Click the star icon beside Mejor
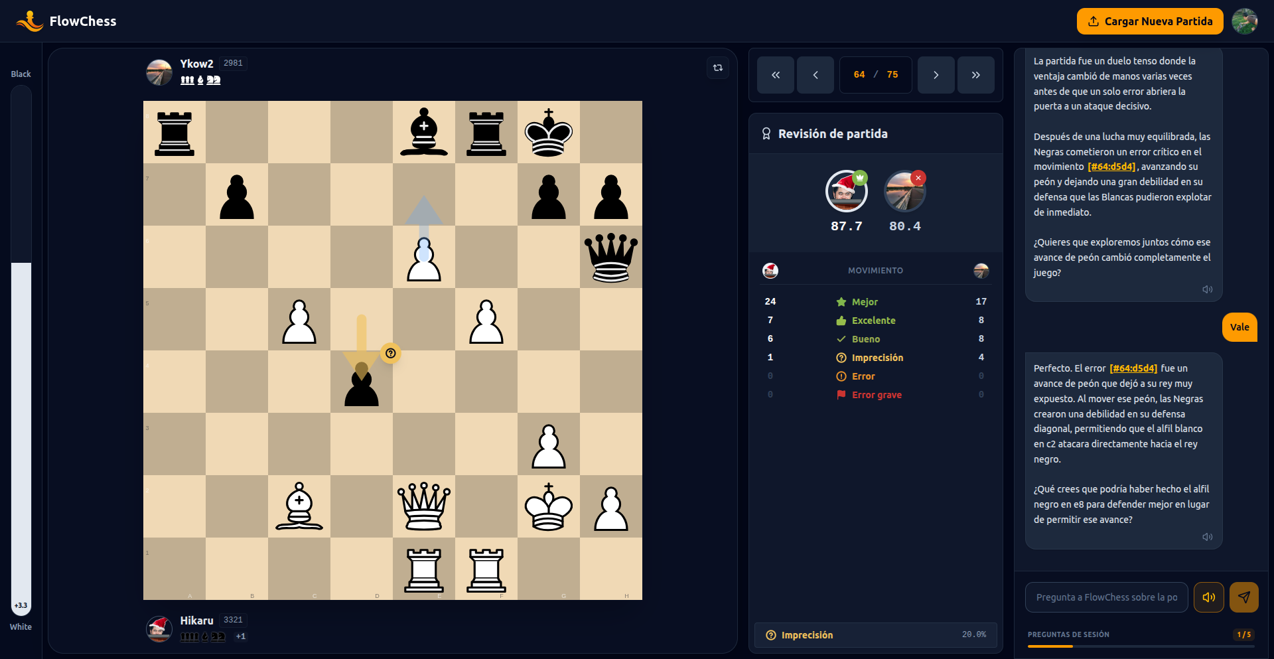1274x659 pixels. (x=840, y=301)
